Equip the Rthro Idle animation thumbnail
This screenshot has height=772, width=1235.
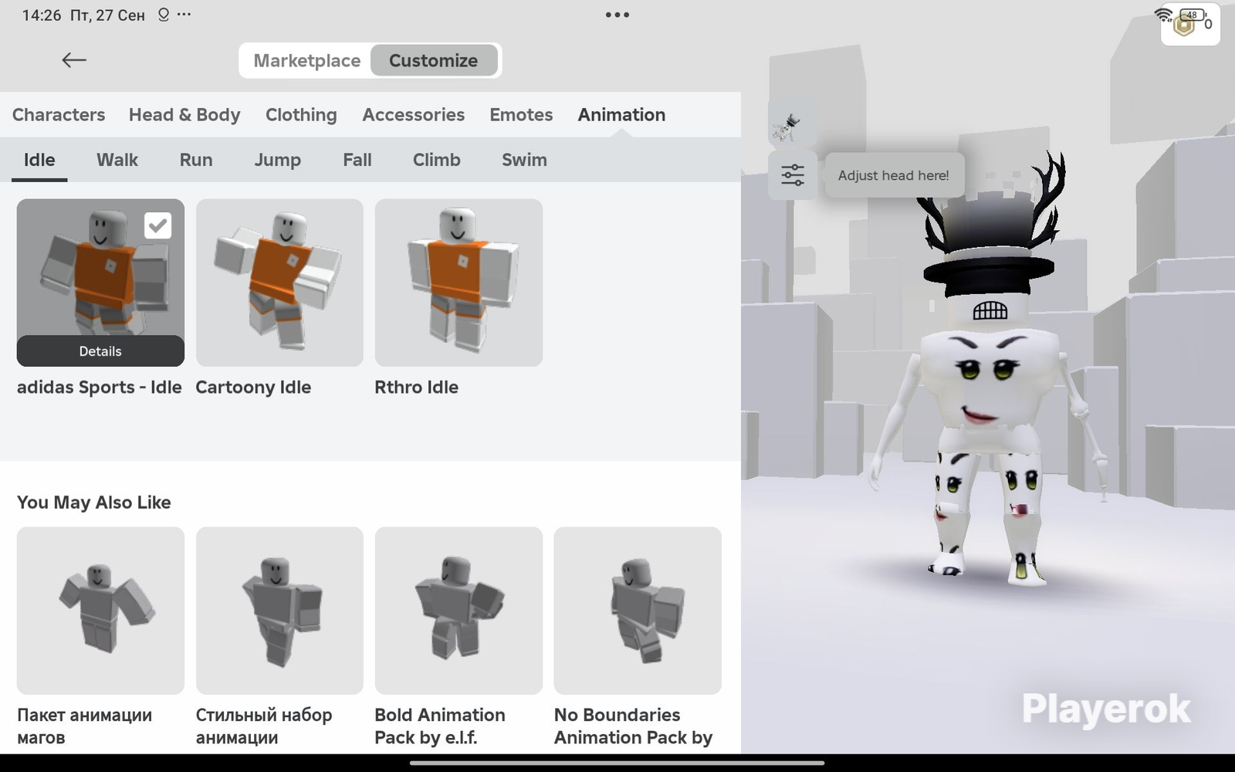point(458,283)
